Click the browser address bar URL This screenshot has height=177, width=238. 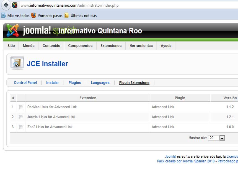coord(69,6)
